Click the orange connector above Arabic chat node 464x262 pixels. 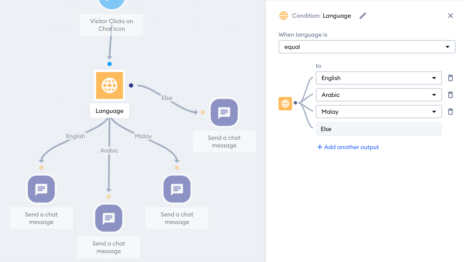click(x=109, y=197)
